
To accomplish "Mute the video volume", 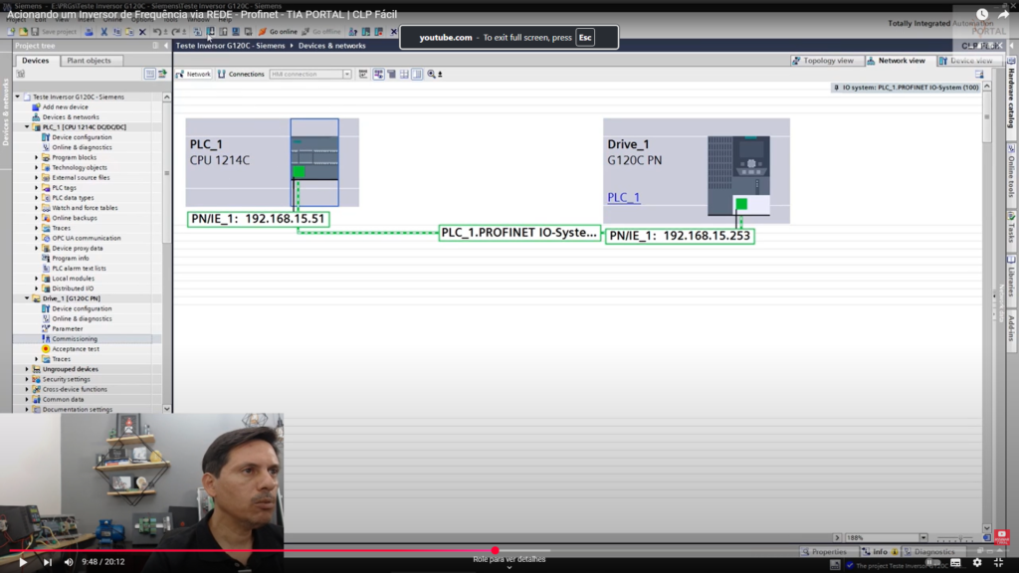I will tap(69, 562).
